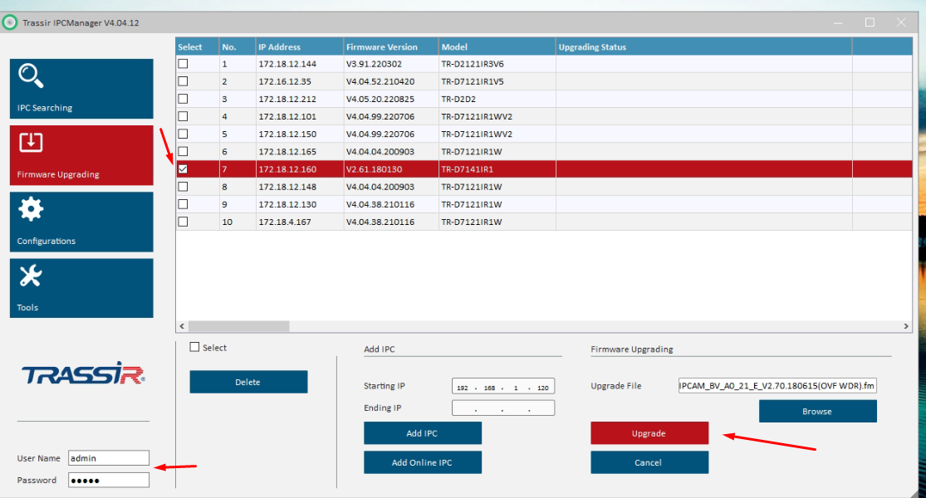Sort by the Firmware Version column header

point(391,46)
